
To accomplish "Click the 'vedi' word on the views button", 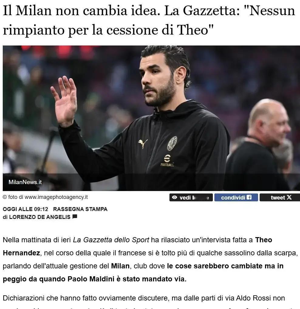I will (185, 197).
